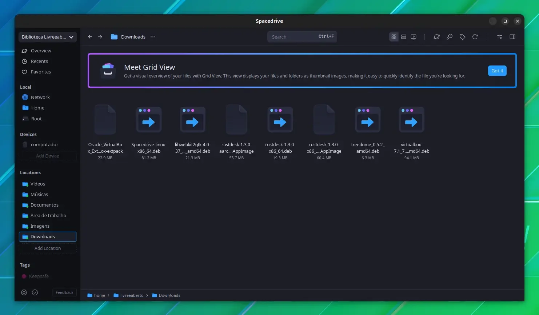
Task: Open the Spacedrop planet icon in toolbar
Action: click(437, 37)
